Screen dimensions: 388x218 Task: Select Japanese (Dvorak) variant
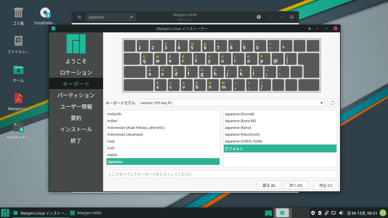click(280, 114)
